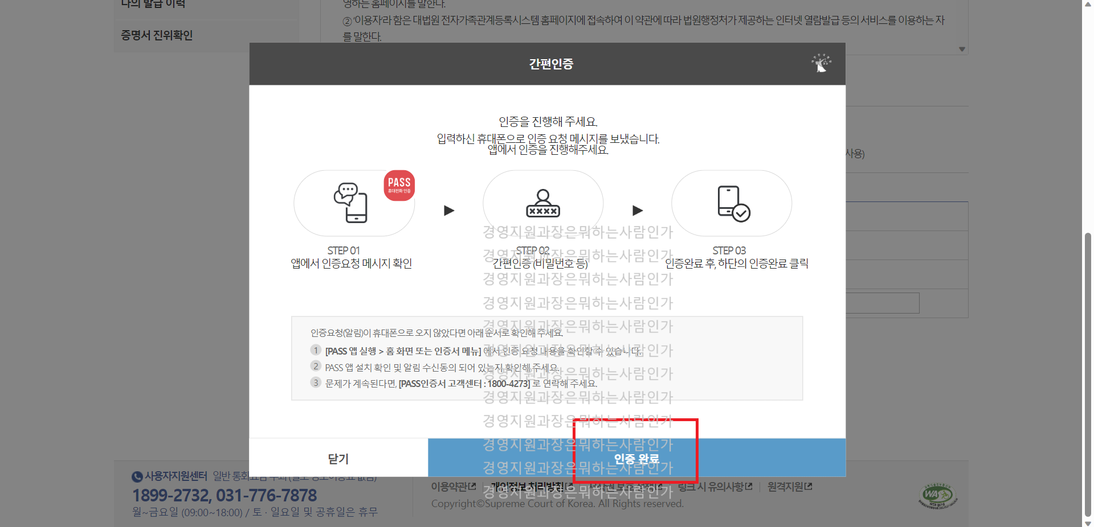Select 나의 발급 이력 in the sidebar menu

154,5
